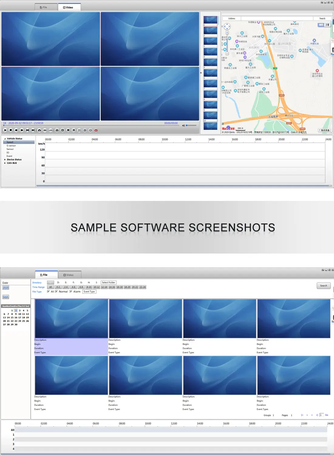
Task: Expand the Device Status tree node
Action: [5, 160]
